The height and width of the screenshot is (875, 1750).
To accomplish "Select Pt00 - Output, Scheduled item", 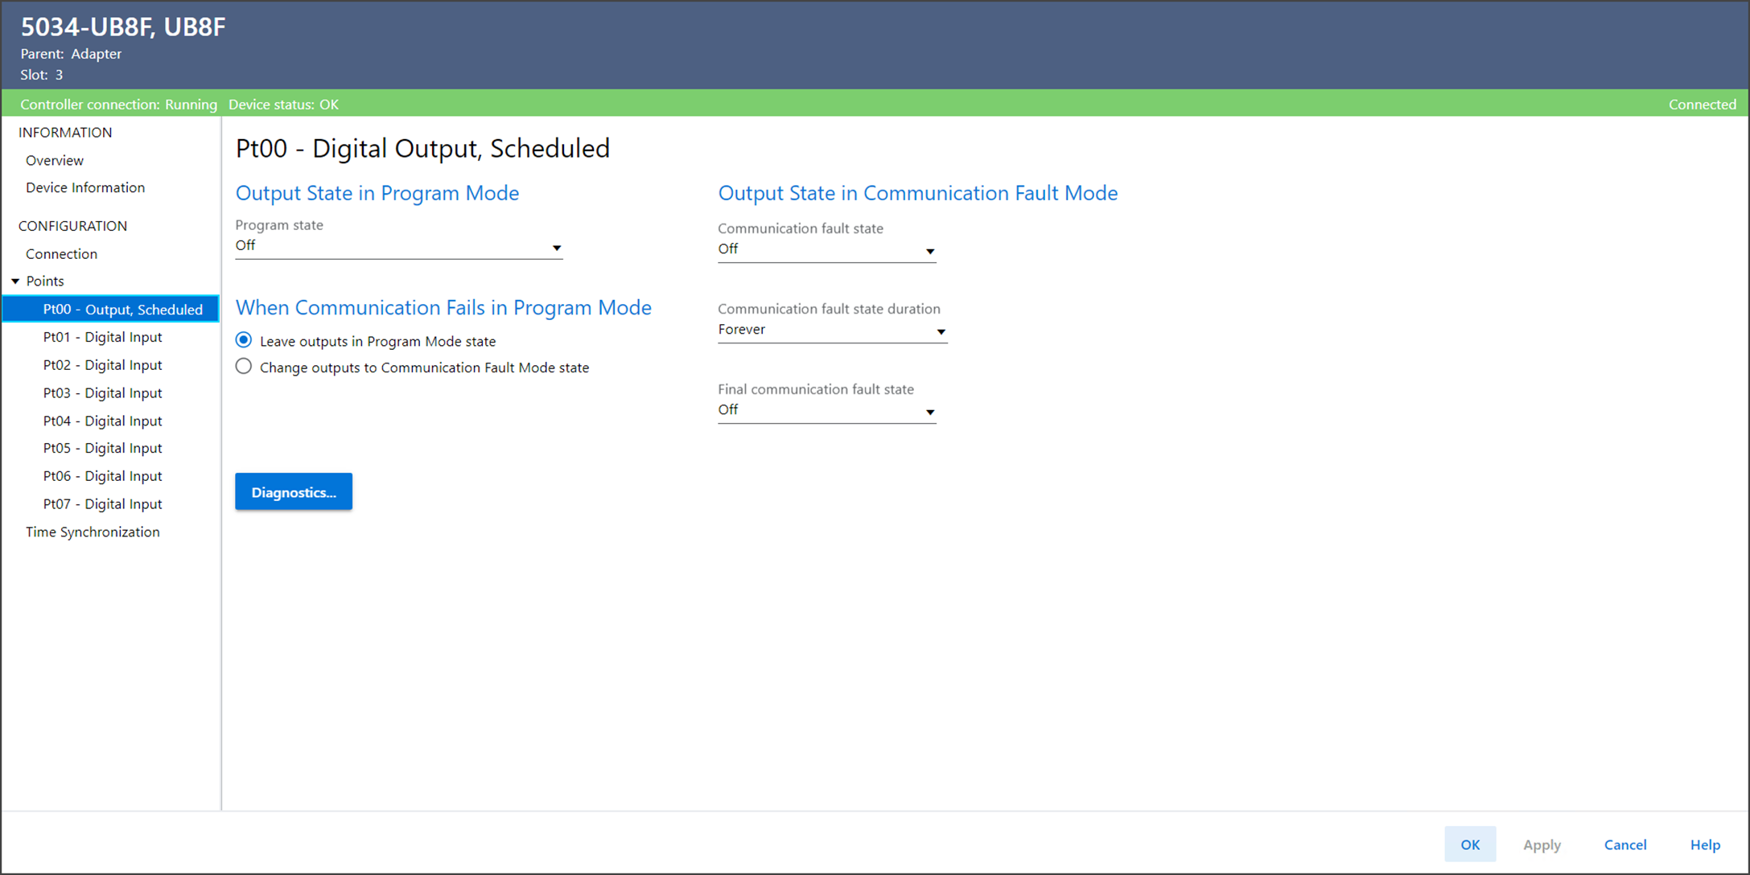I will [122, 310].
